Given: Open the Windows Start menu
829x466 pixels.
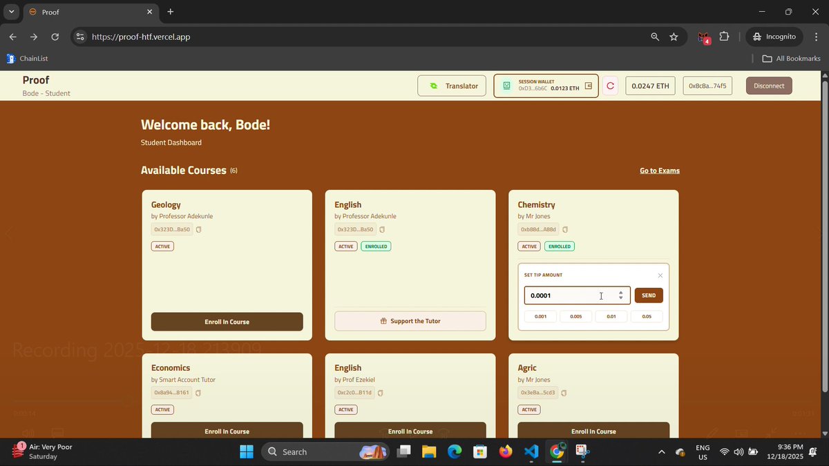Looking at the screenshot, I should click(x=247, y=452).
